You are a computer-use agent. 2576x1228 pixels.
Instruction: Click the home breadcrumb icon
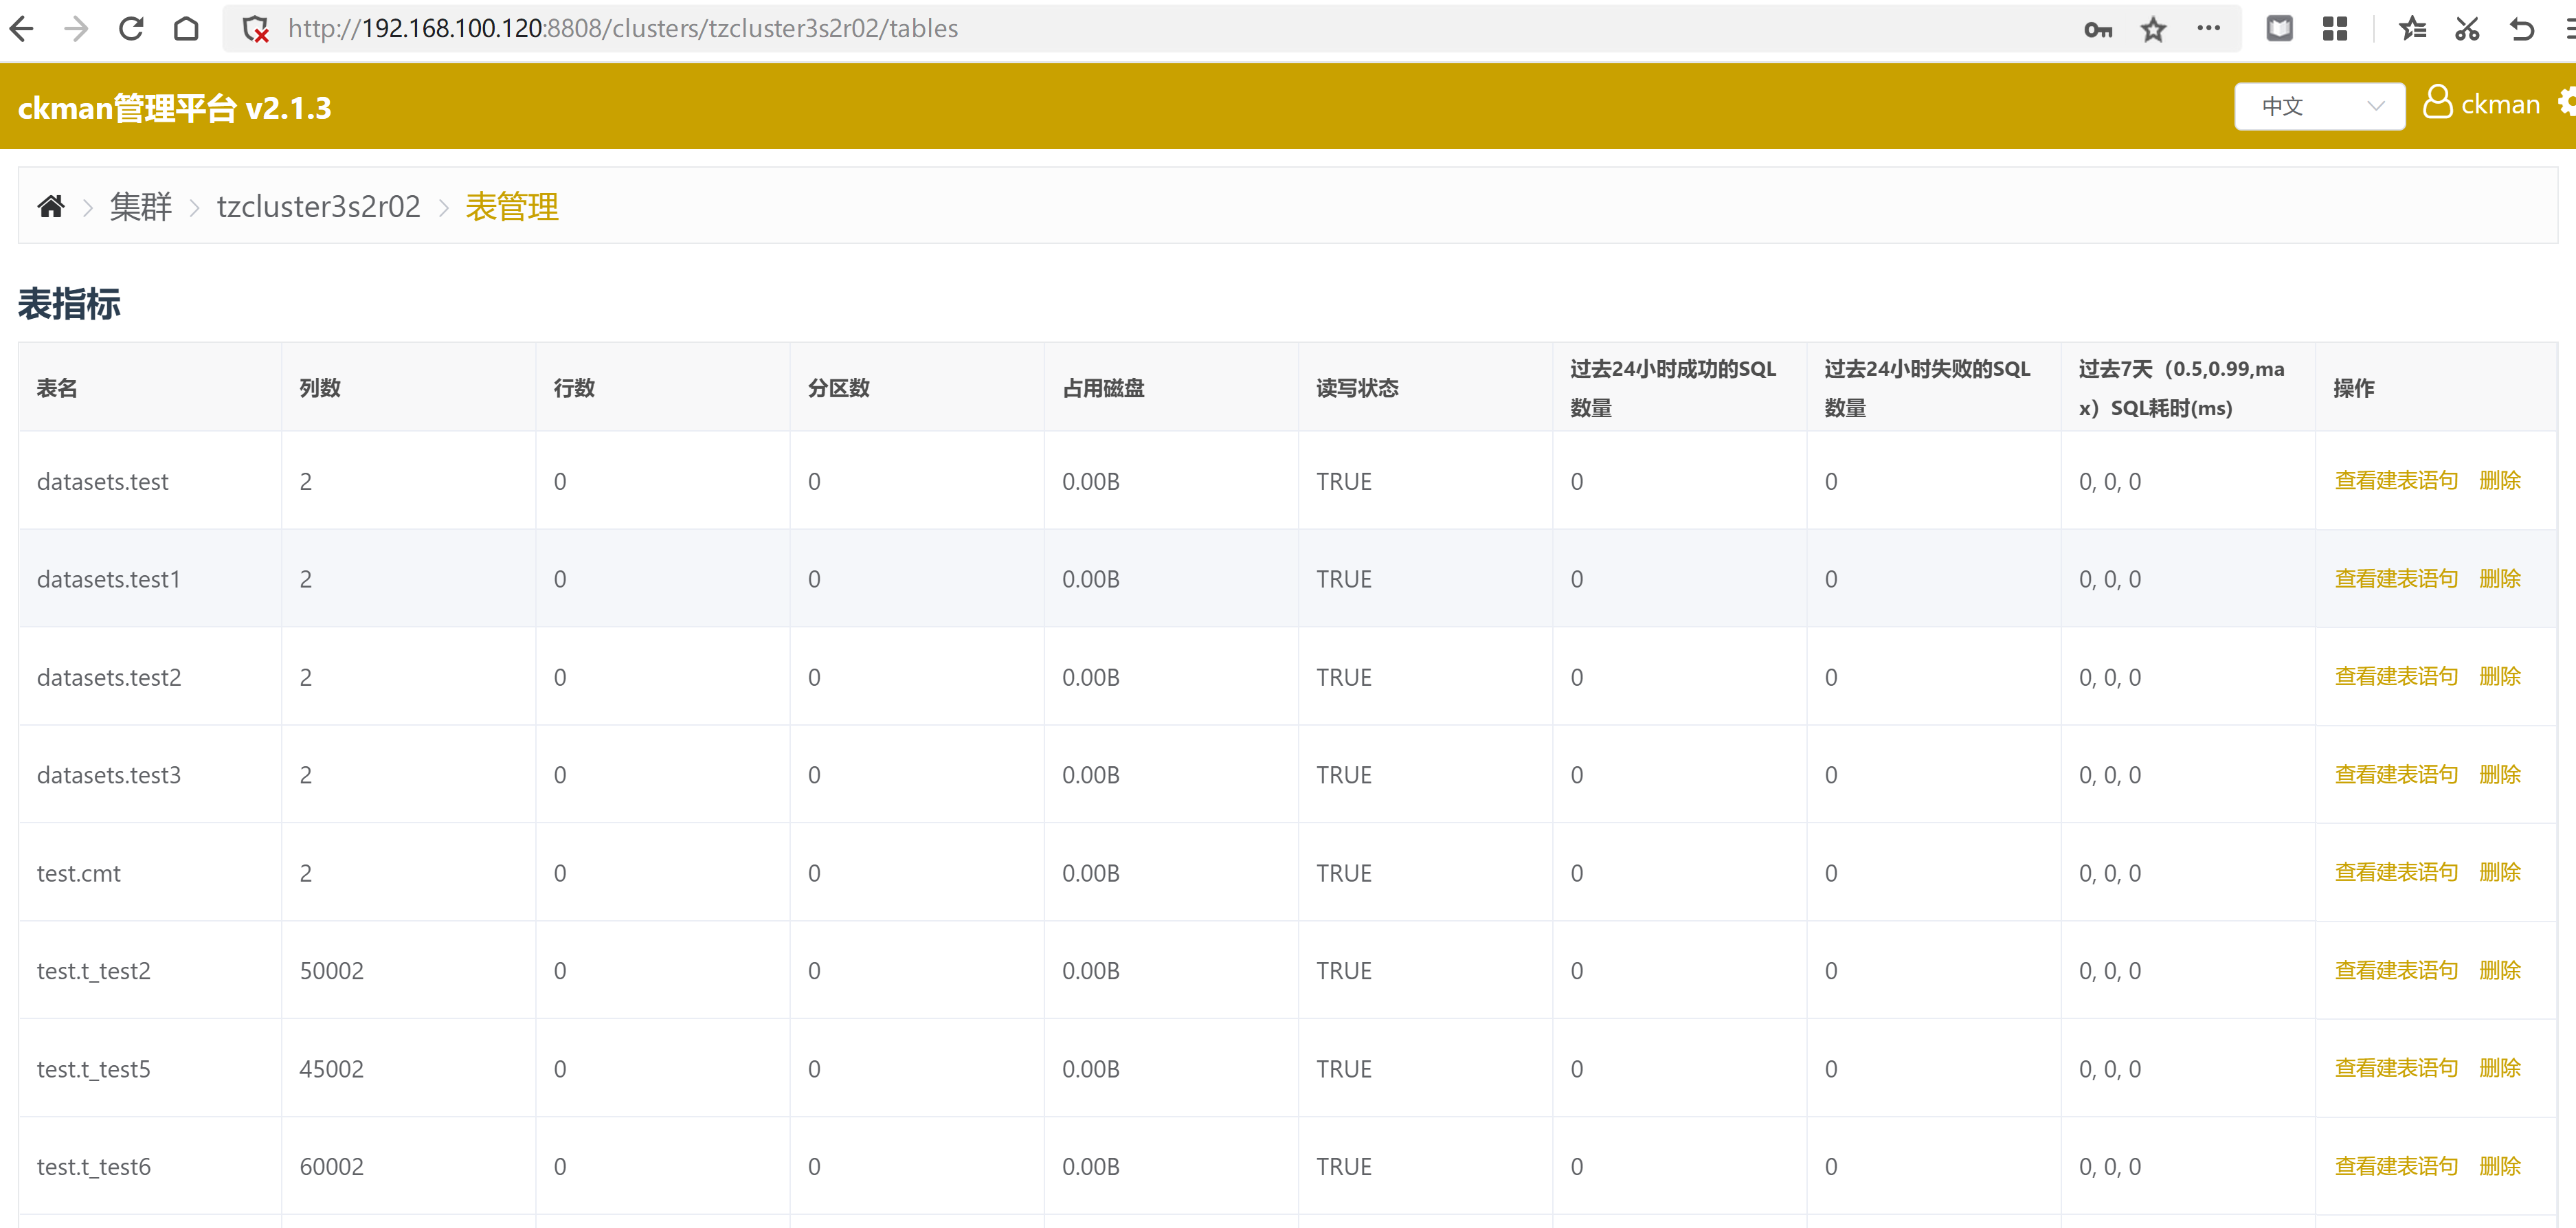coord(51,206)
